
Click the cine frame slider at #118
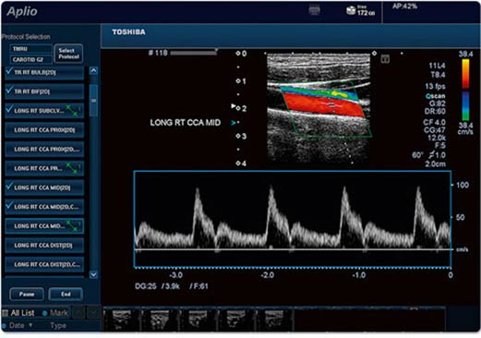click(194, 53)
